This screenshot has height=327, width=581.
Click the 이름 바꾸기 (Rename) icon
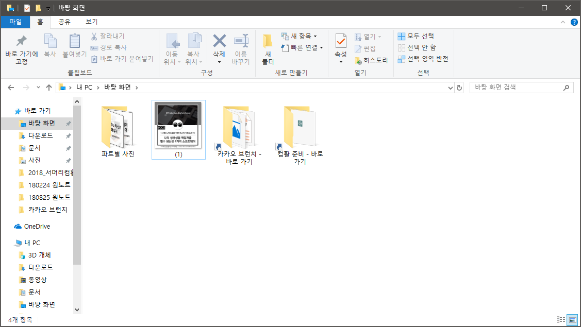[x=241, y=45]
